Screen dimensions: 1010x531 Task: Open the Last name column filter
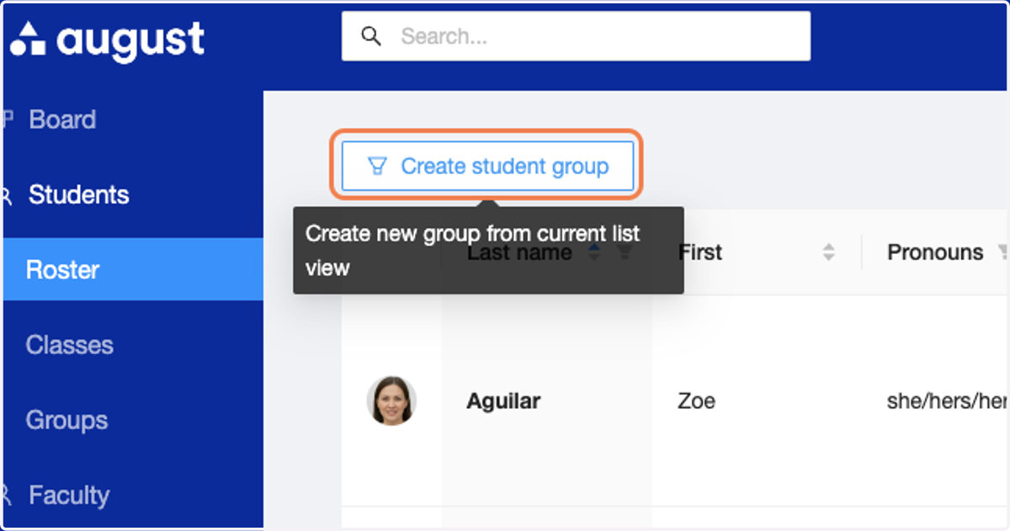(x=625, y=252)
